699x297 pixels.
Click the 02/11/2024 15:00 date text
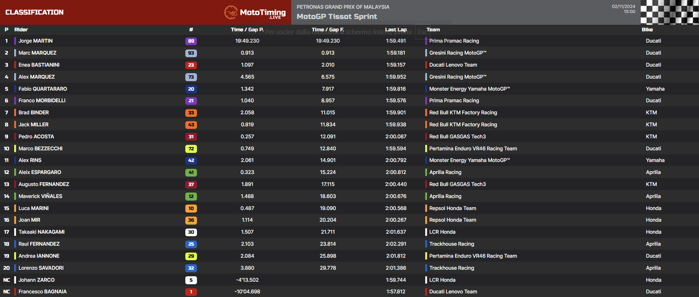[624, 9]
